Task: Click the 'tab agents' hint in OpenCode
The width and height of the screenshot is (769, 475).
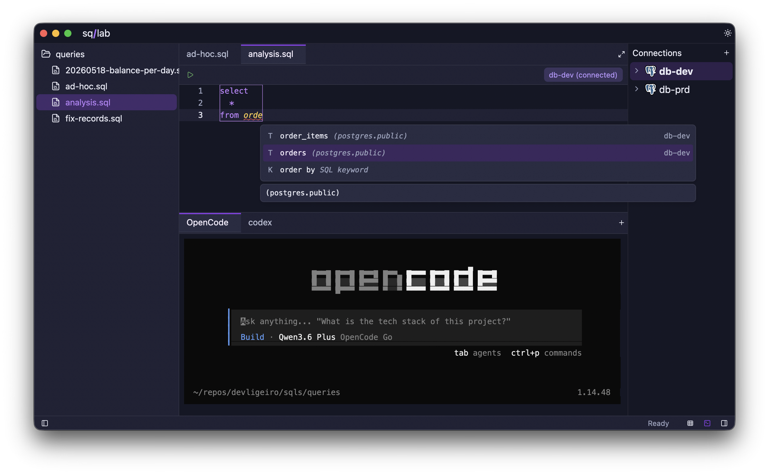Action: point(477,353)
